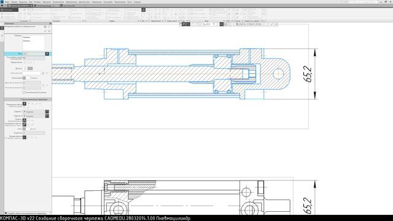Click the X on the floating toolbar
The image size is (393, 221).
pos(276,24)
